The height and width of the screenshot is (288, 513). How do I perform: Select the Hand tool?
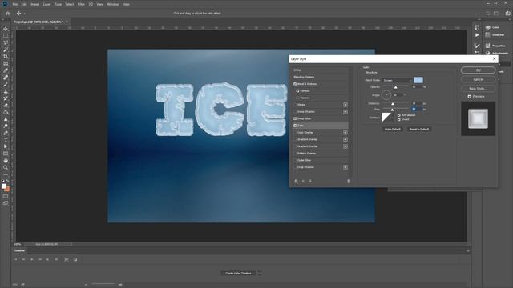tap(6, 161)
